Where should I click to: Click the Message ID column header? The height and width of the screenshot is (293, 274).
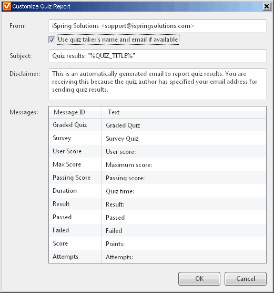pos(75,112)
